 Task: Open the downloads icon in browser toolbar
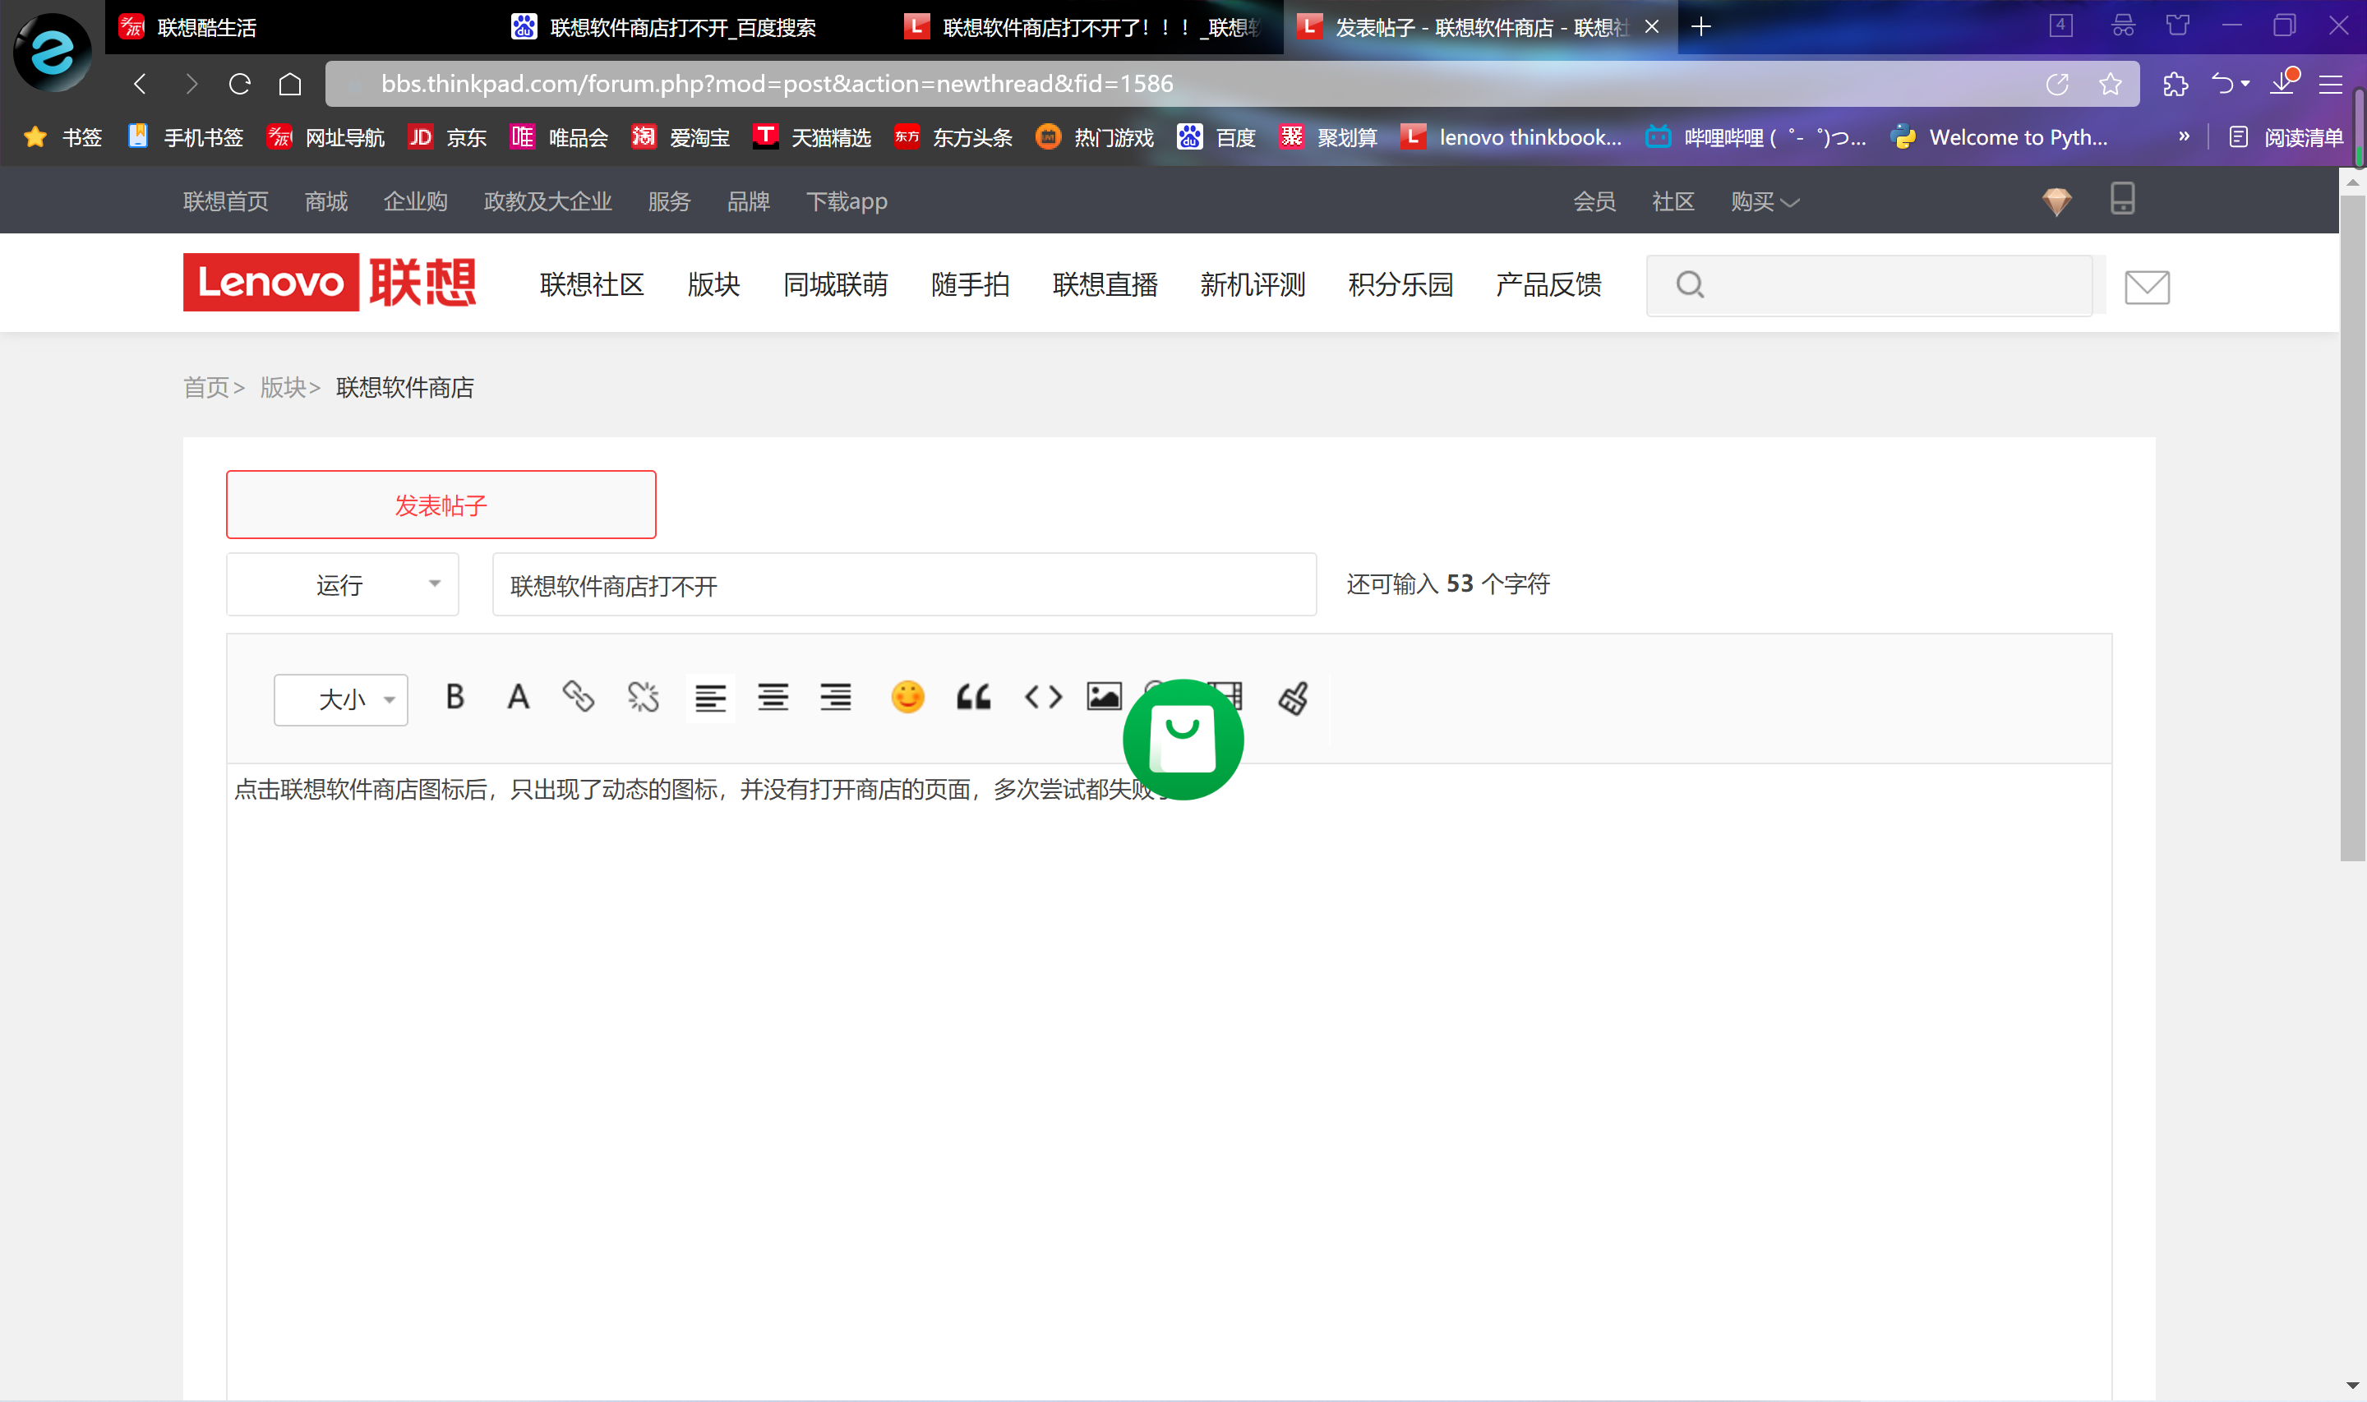coord(2284,82)
